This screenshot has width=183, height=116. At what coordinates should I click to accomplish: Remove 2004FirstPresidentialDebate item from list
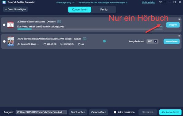[179, 36]
